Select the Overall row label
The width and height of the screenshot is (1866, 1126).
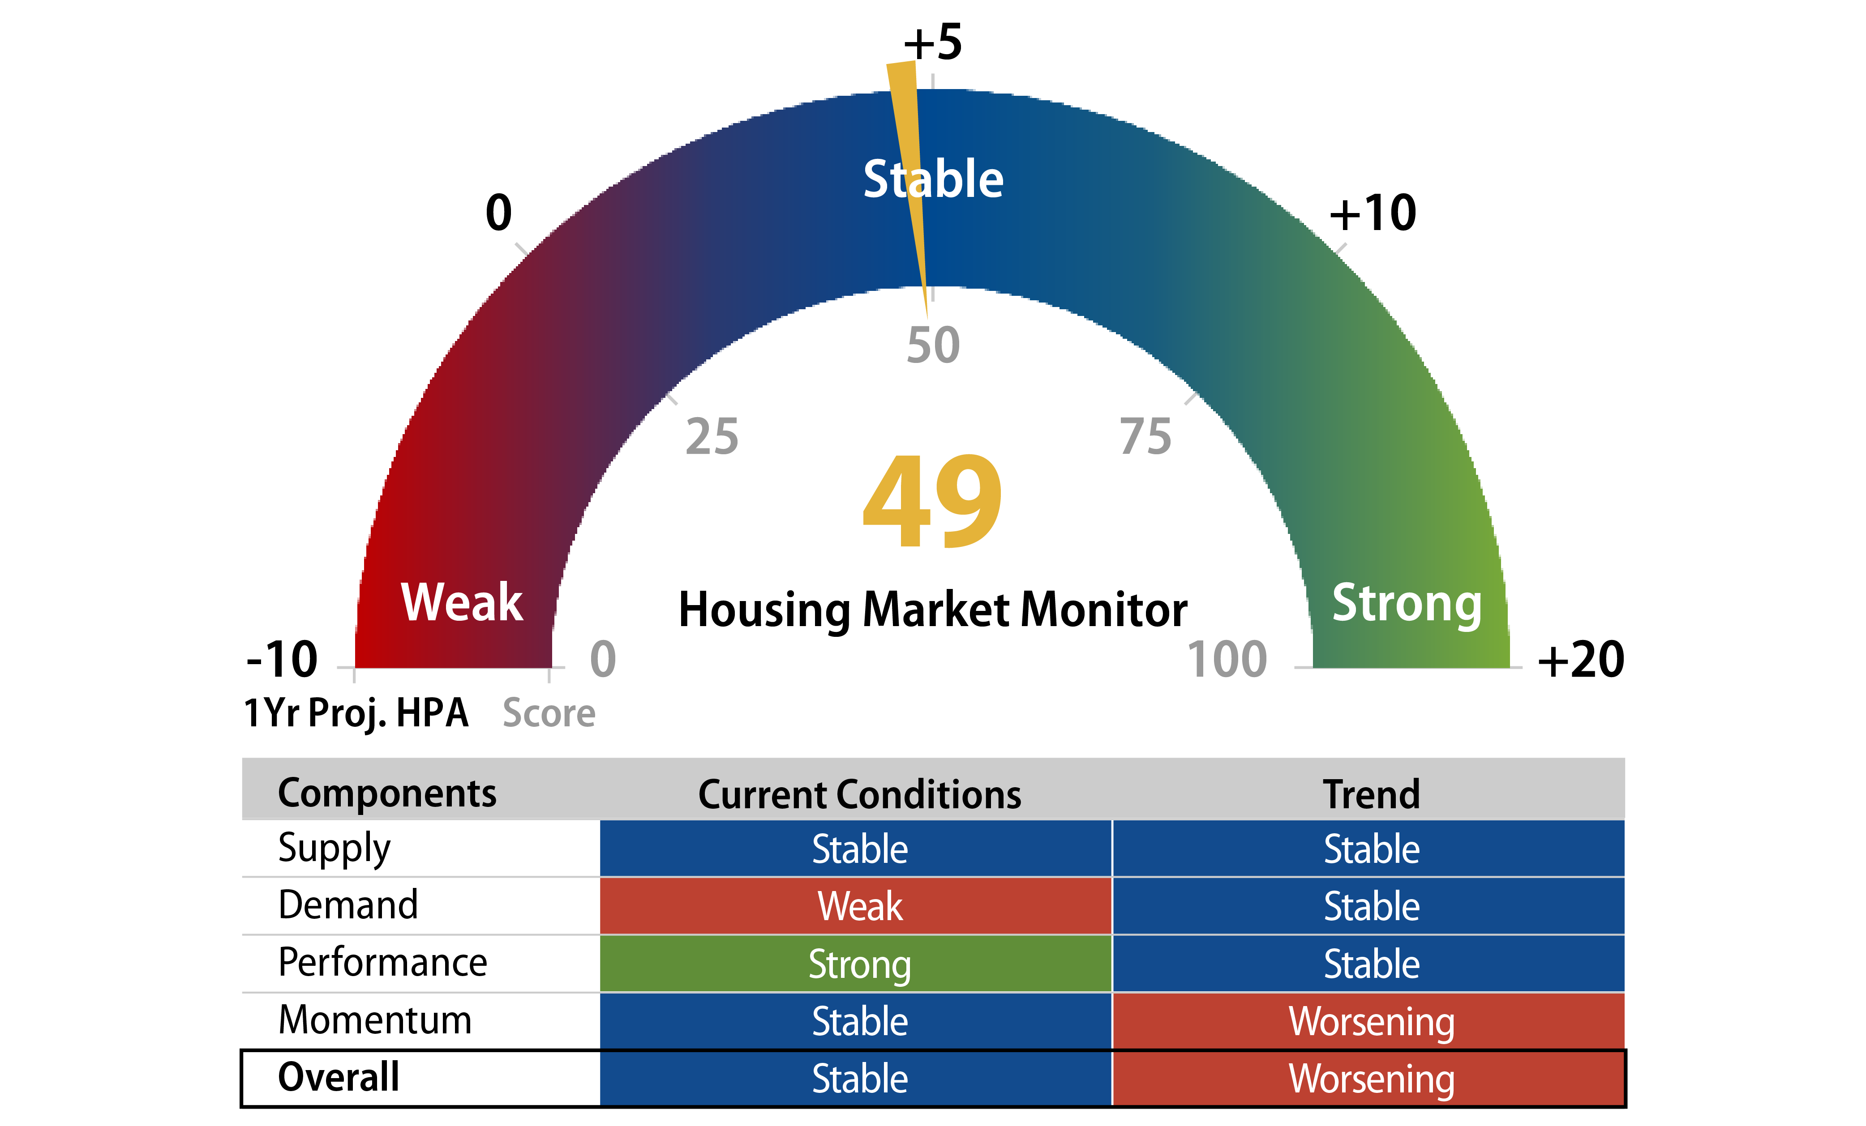point(339,1077)
